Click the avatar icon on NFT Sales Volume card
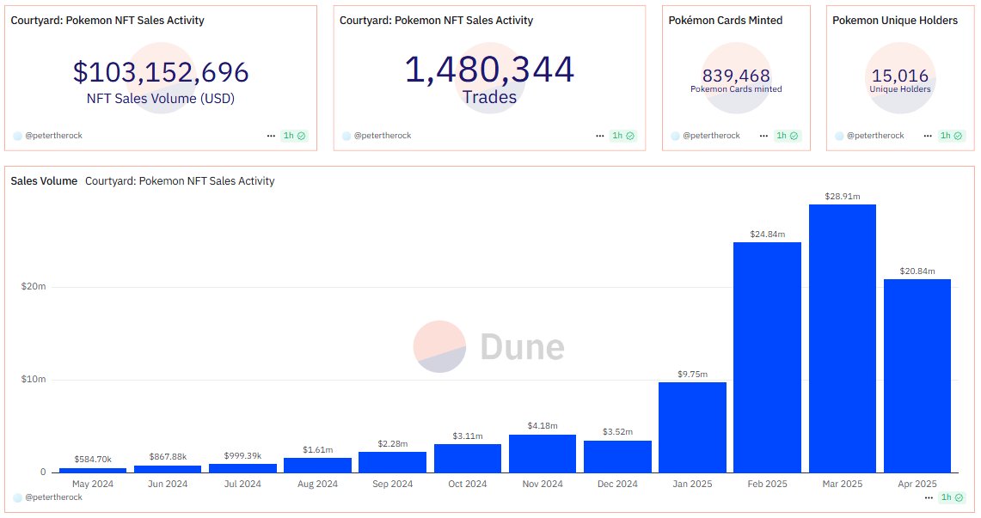 tap(17, 136)
